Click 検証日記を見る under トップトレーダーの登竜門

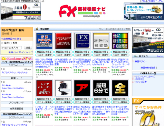point(44,99)
